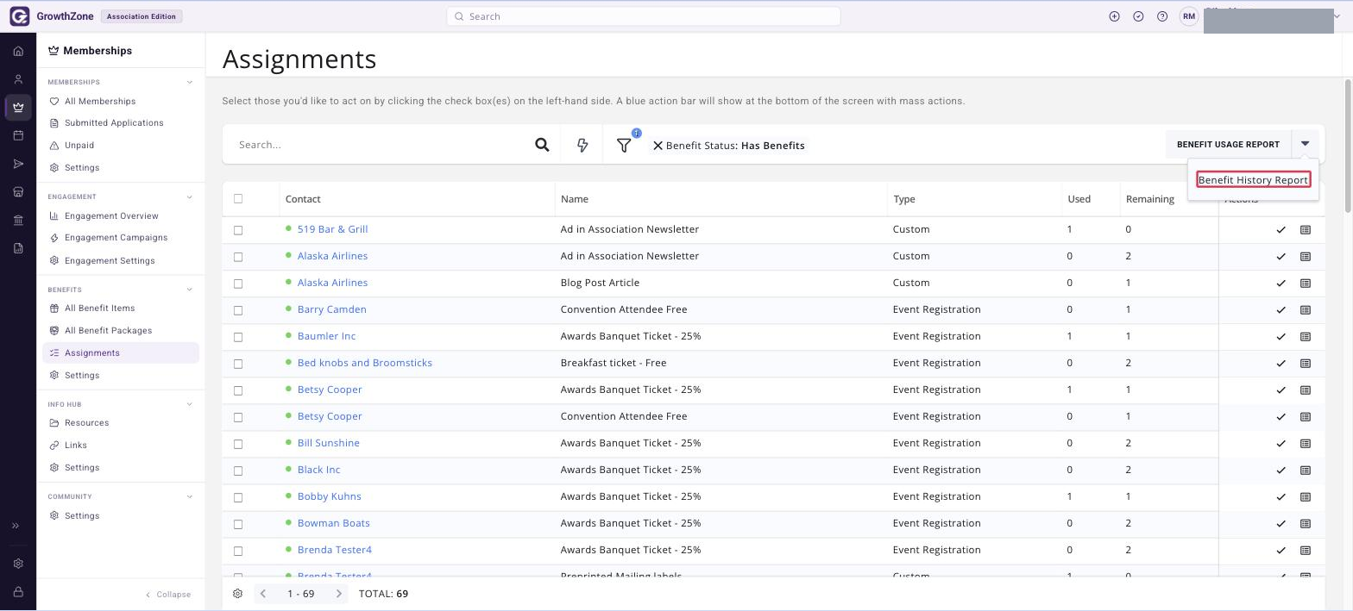The width and height of the screenshot is (1353, 611).
Task: Click the BENEFIT USAGE REPORT button
Action: (1228, 145)
